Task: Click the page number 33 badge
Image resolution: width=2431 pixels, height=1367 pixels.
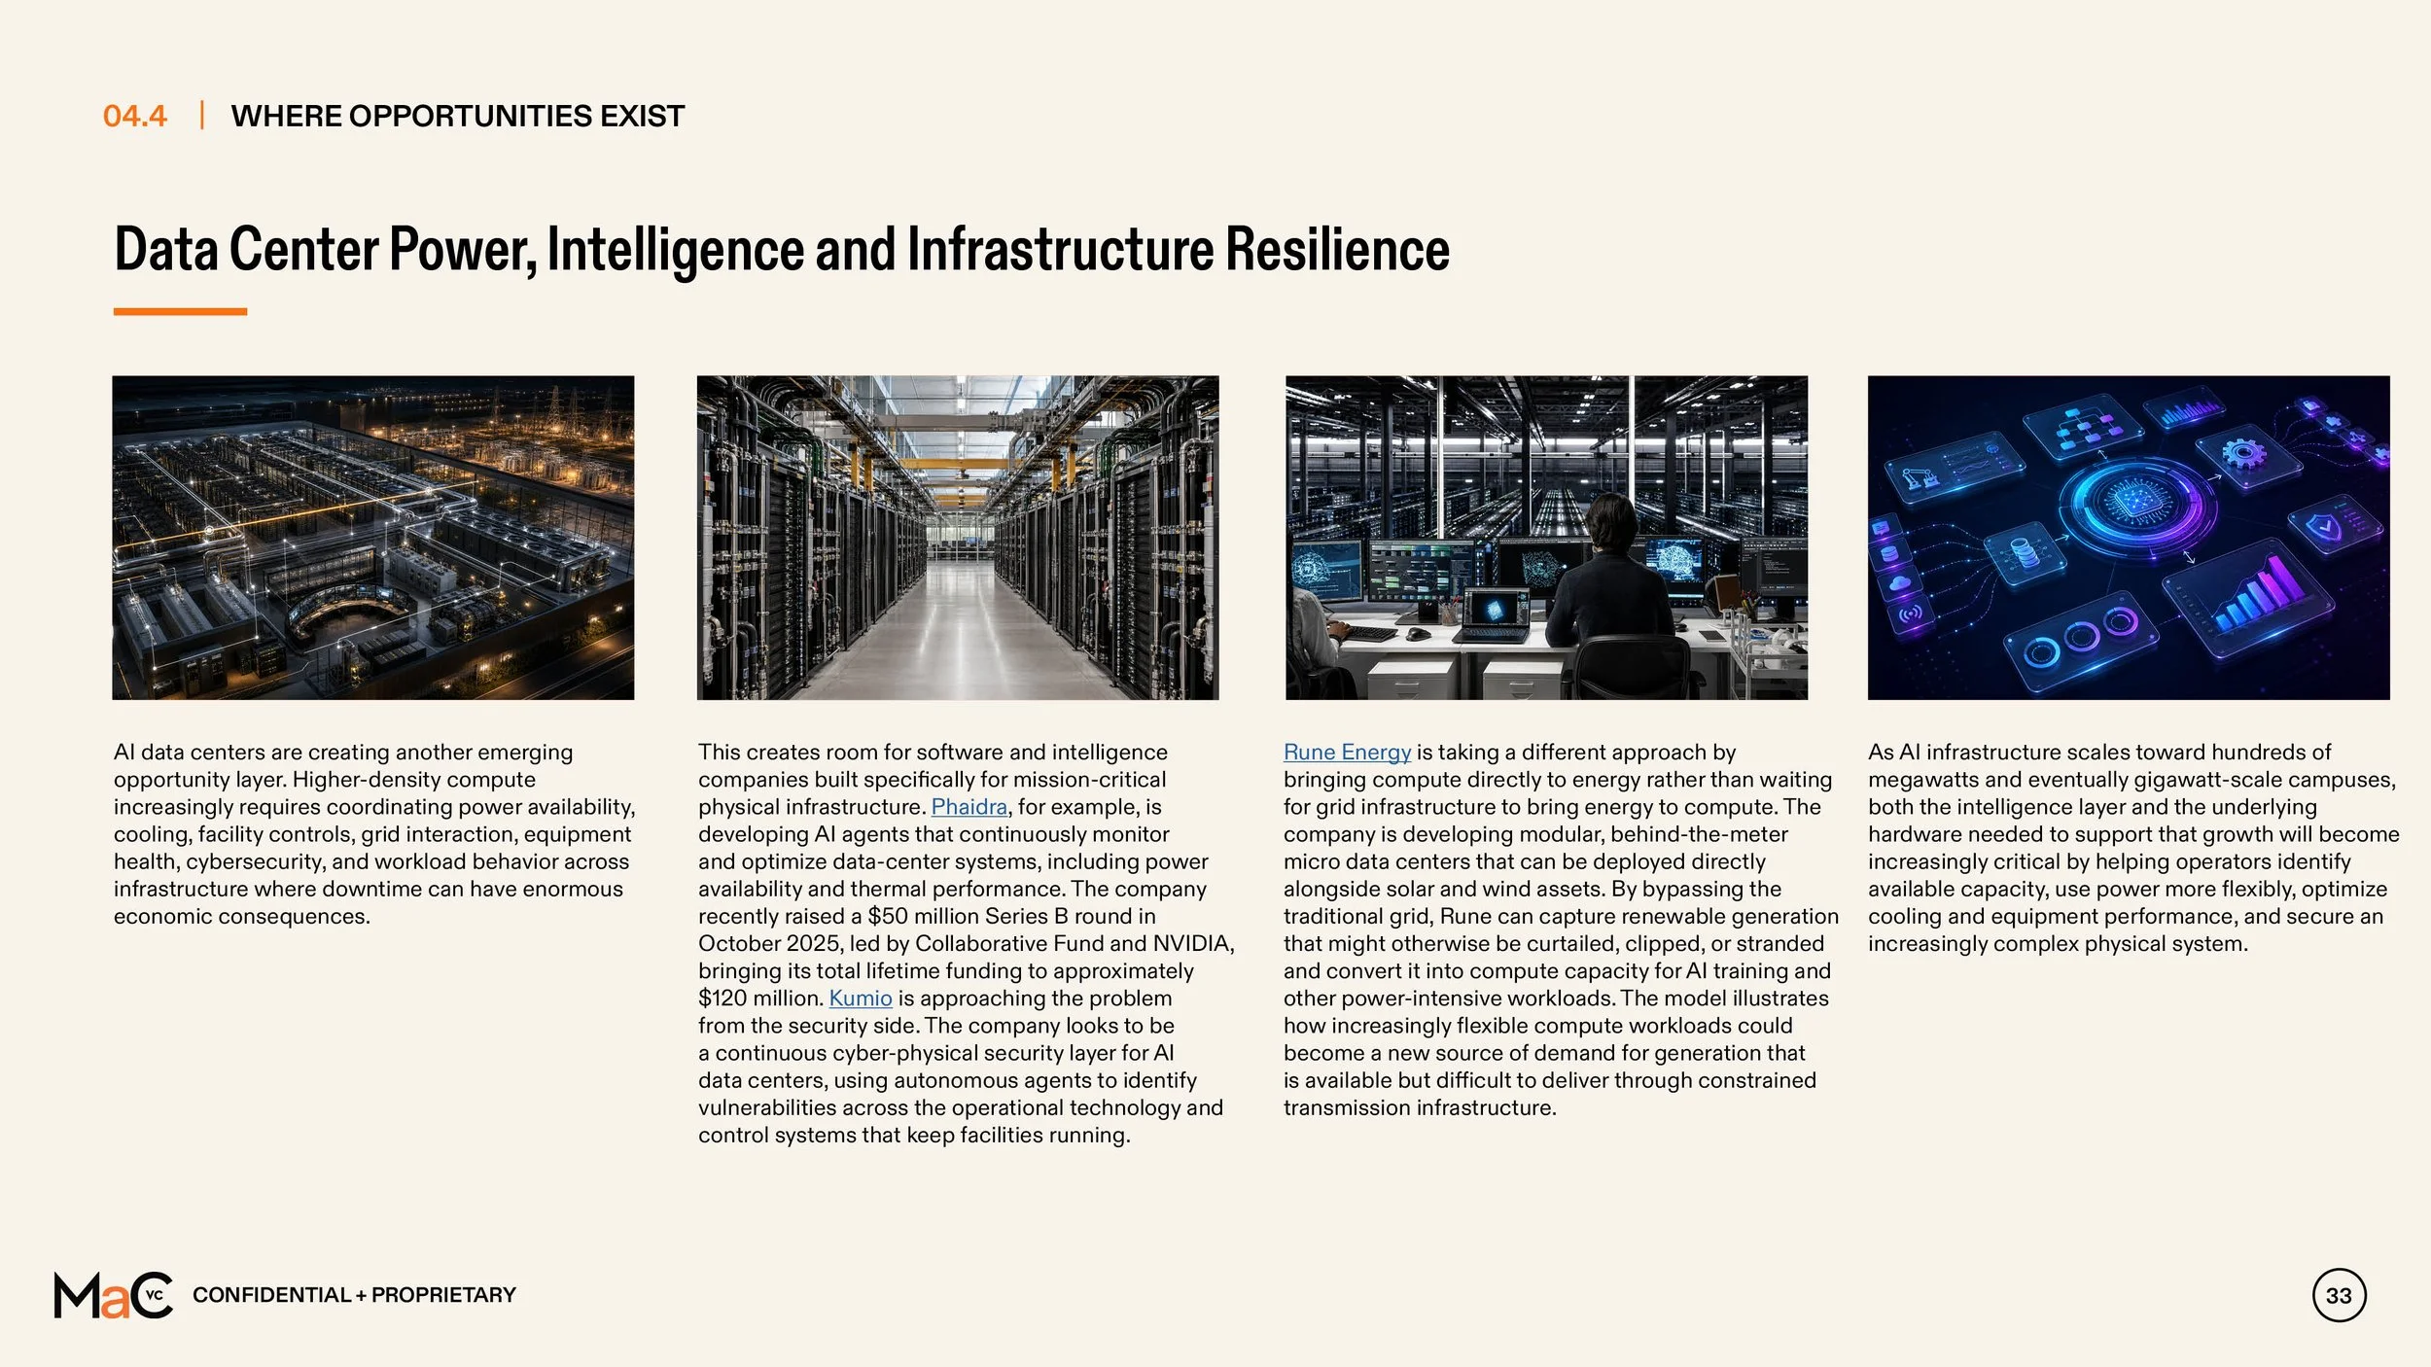Action: point(2339,1295)
